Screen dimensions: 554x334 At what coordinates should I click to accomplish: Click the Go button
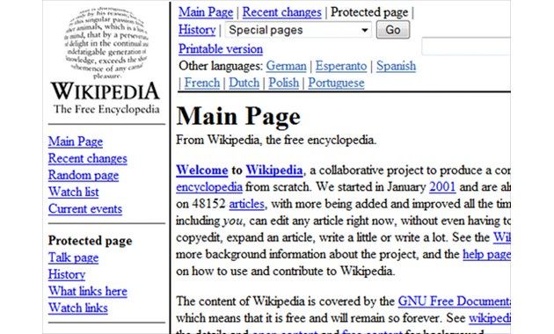point(393,30)
